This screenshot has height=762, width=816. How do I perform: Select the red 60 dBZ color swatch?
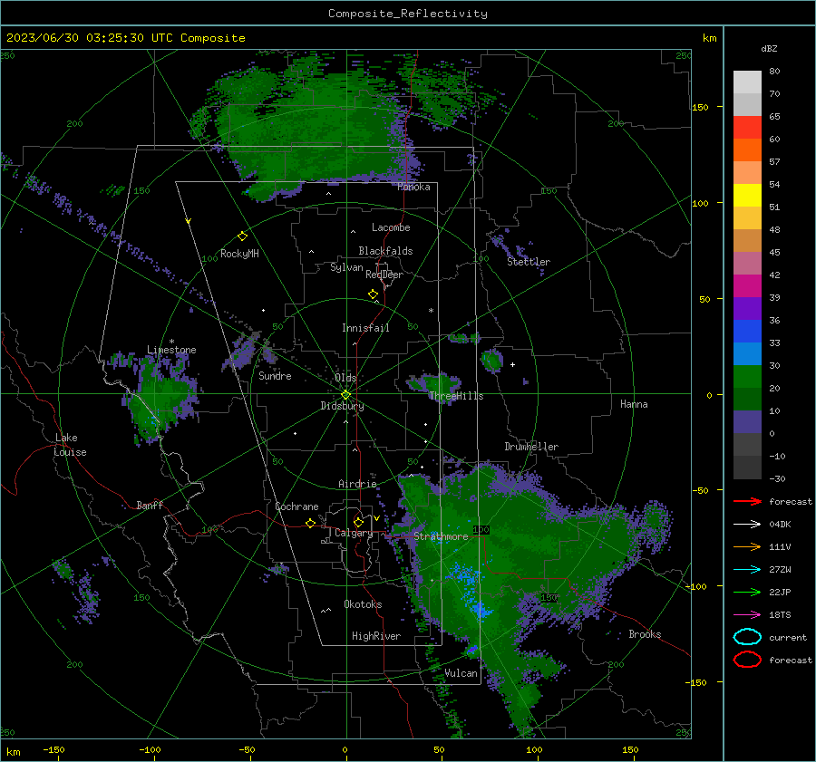[747, 128]
